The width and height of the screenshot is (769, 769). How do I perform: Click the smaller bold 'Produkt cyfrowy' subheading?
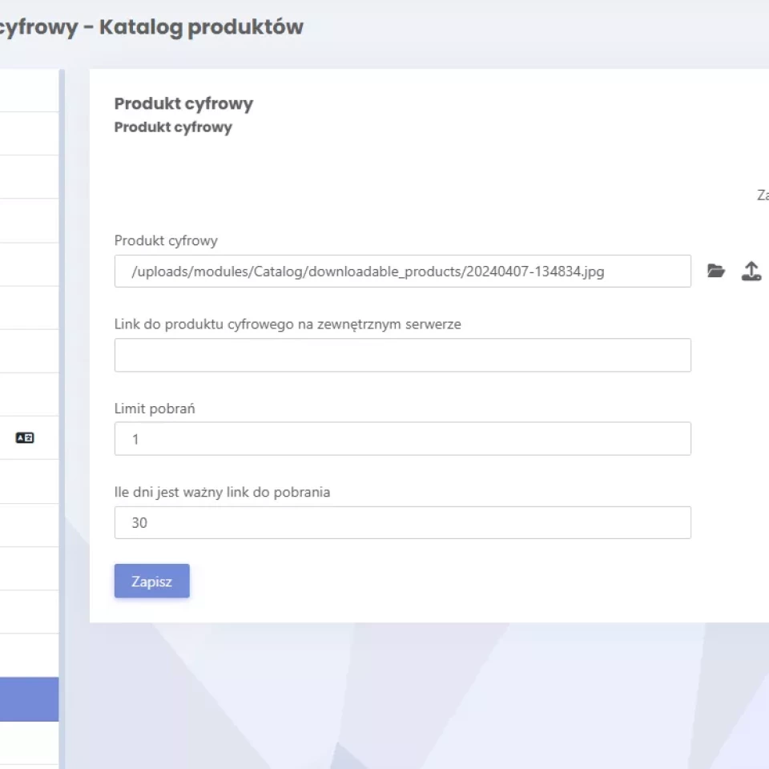click(x=173, y=127)
